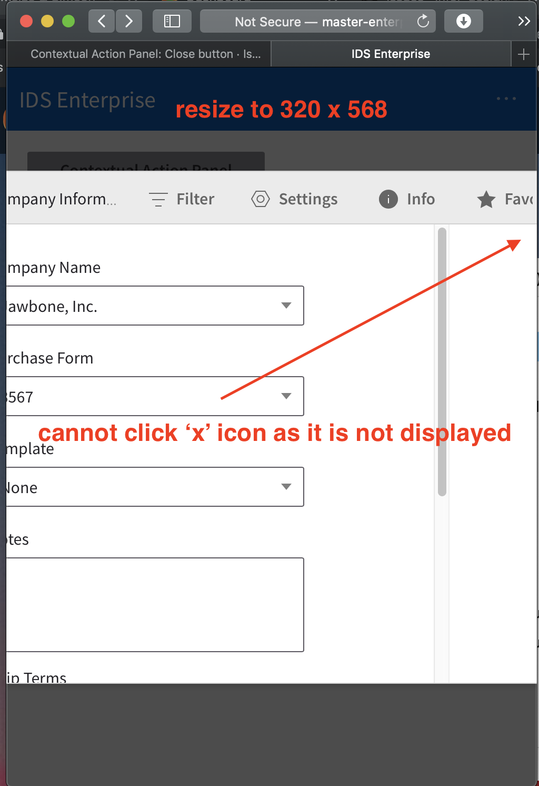This screenshot has height=786, width=539.
Task: Click the green fullscreen window button
Action: [68, 21]
